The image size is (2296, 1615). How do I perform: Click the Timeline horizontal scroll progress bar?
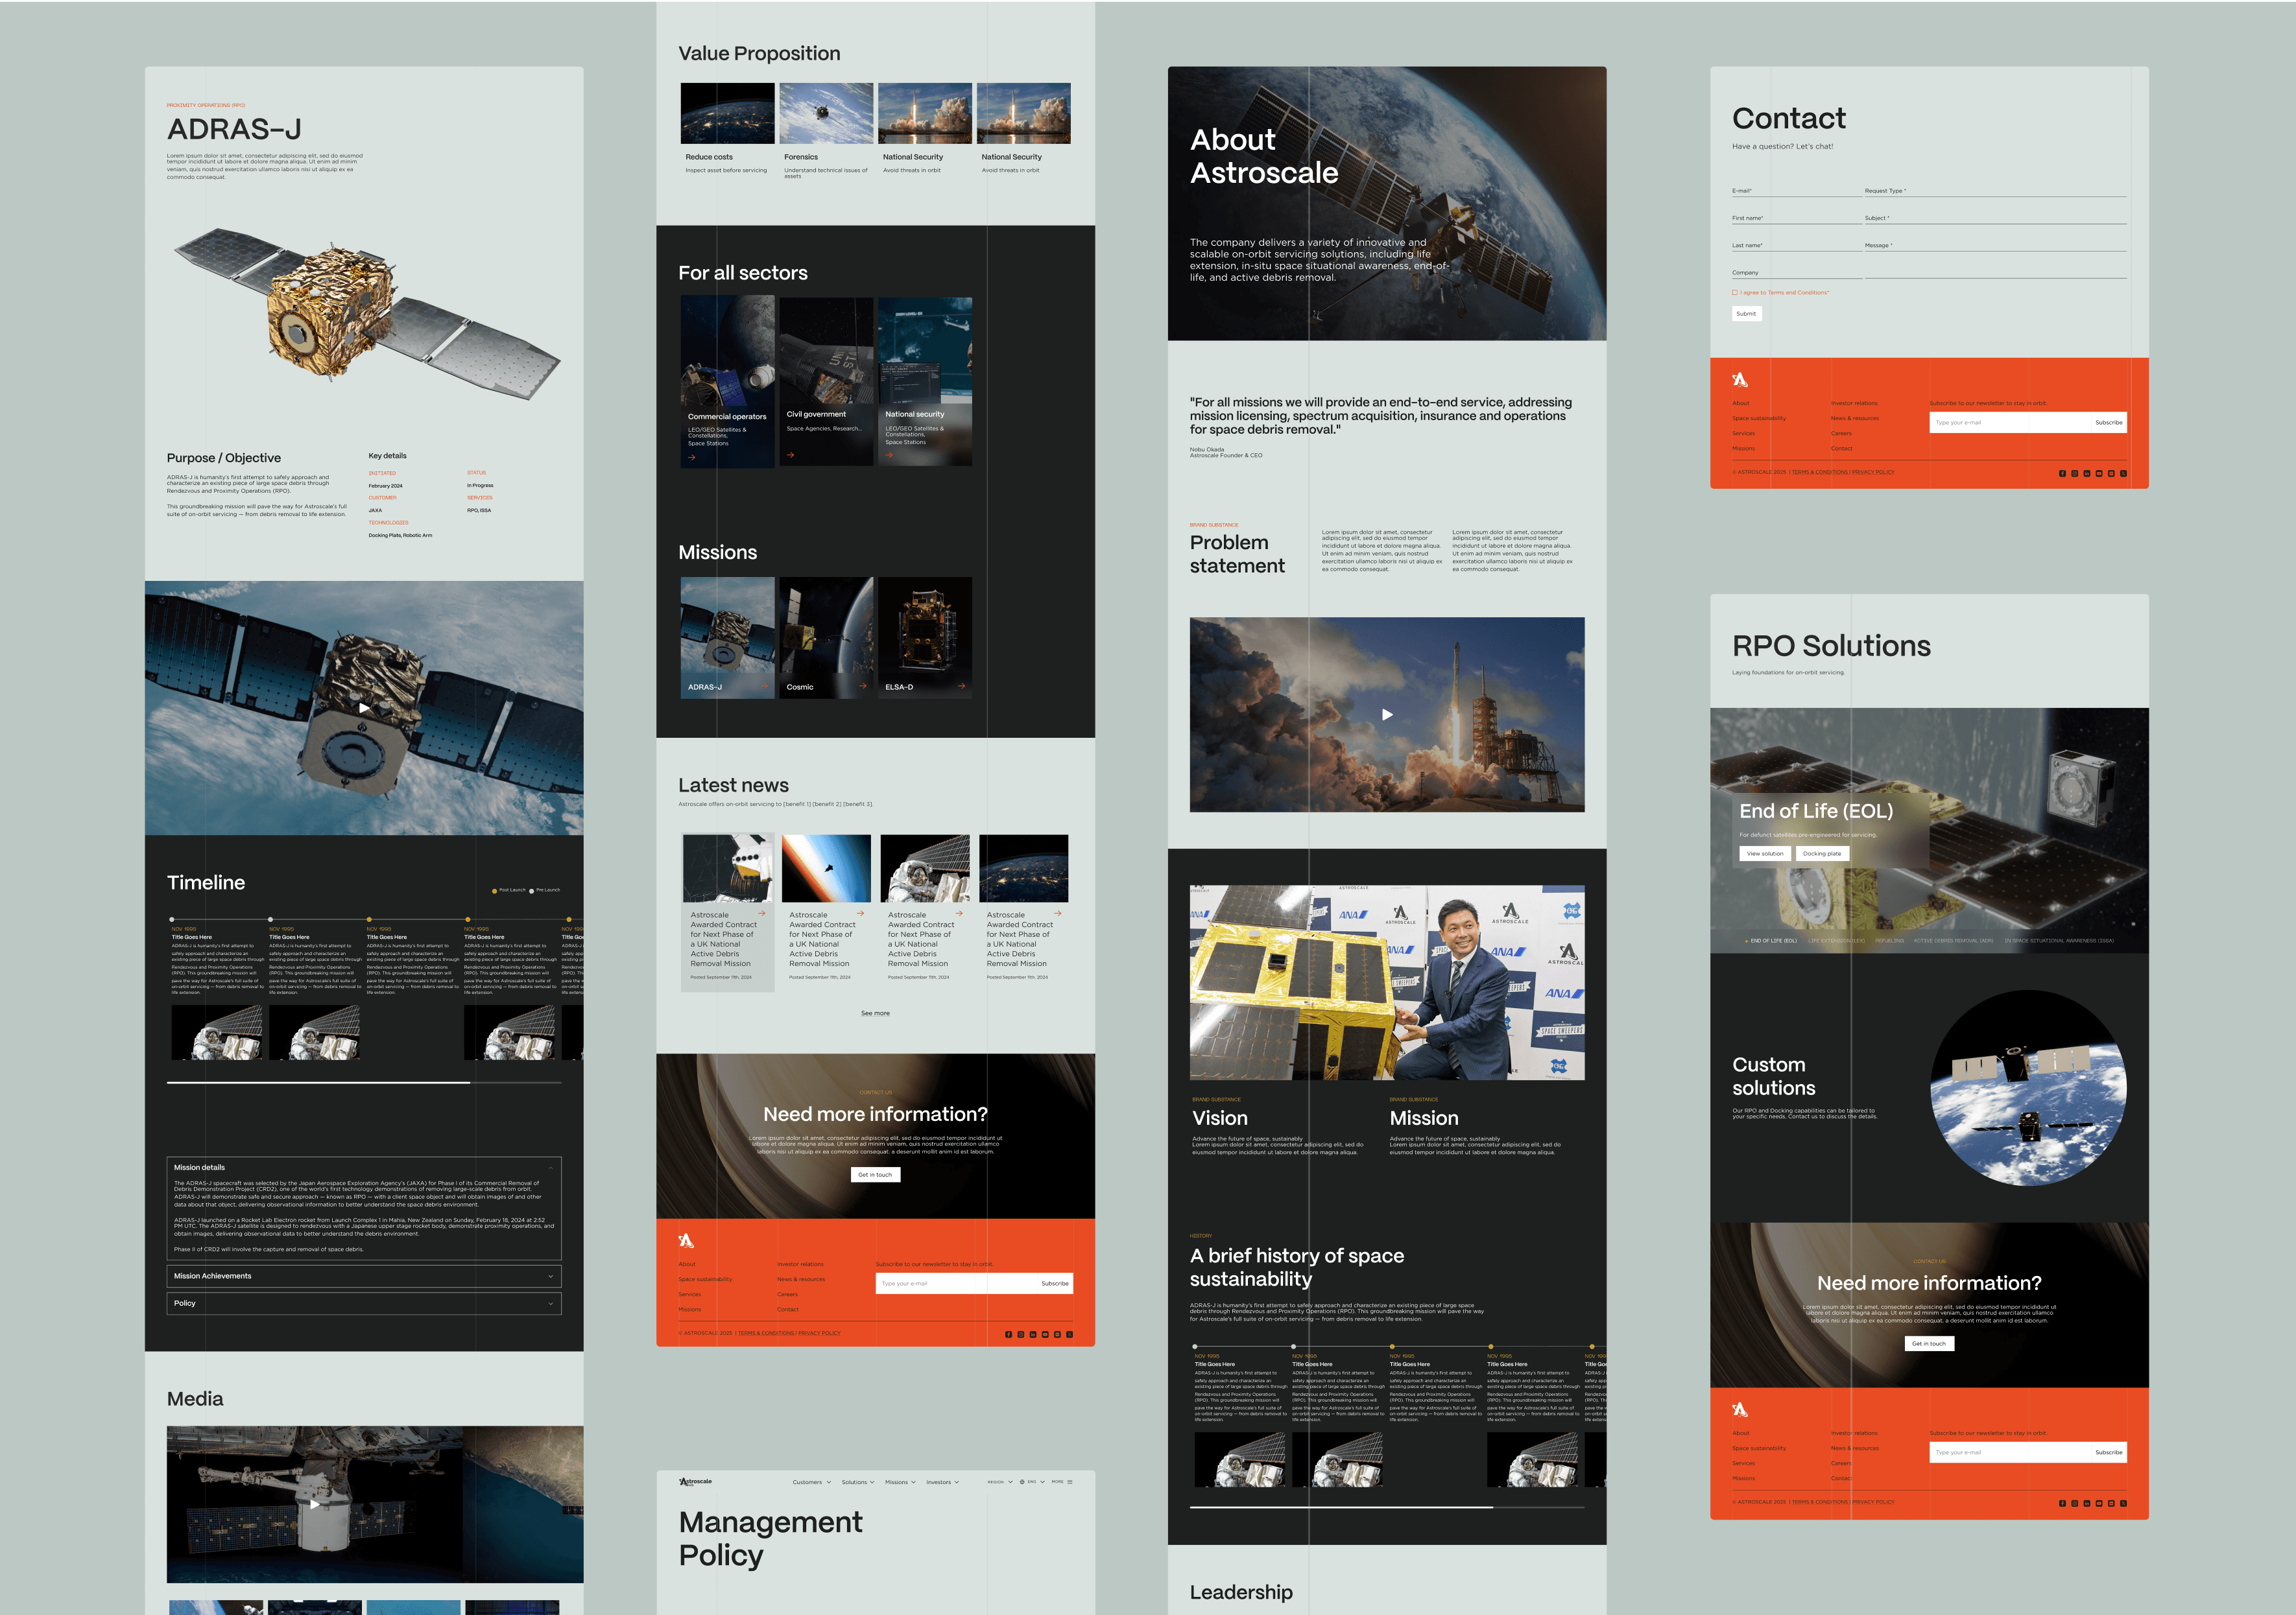(364, 1082)
